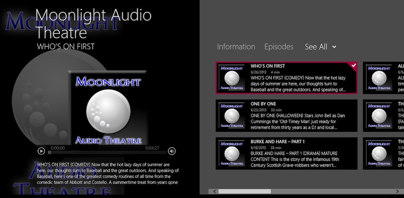
Task: Mute audio with the speaker icon
Action: [x=172, y=151]
